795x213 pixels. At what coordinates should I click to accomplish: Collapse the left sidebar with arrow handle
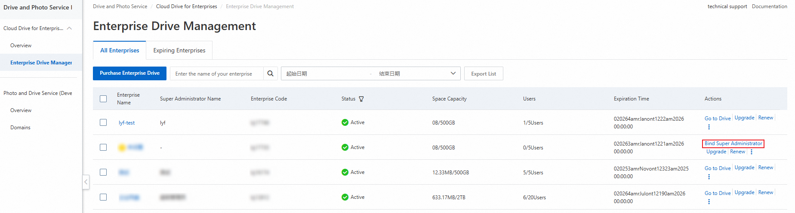click(86, 182)
